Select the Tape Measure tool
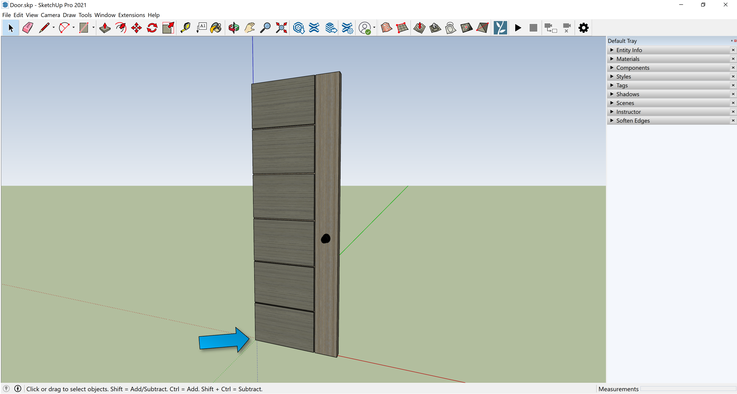The width and height of the screenshot is (737, 394). pyautogui.click(x=185, y=28)
